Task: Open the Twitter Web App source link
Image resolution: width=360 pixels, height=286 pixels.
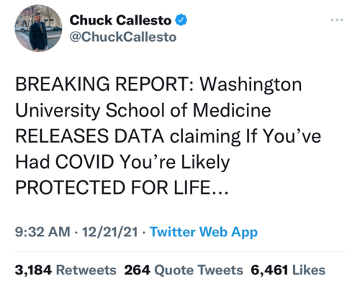Action: pos(204,233)
